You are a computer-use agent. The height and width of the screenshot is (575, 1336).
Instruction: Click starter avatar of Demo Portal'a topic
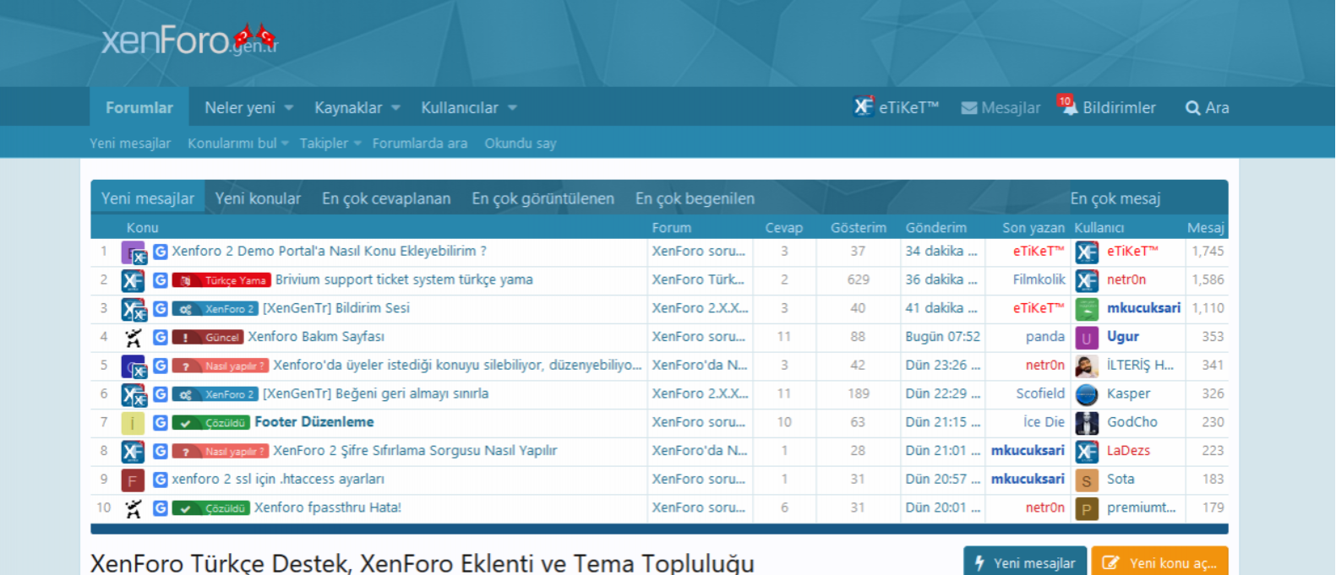[134, 252]
